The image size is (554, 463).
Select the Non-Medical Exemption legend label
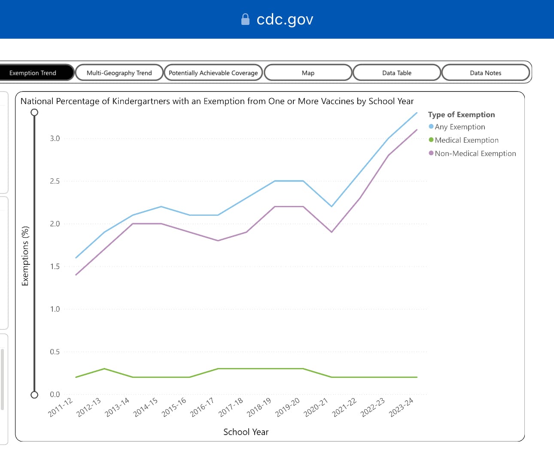[475, 153]
